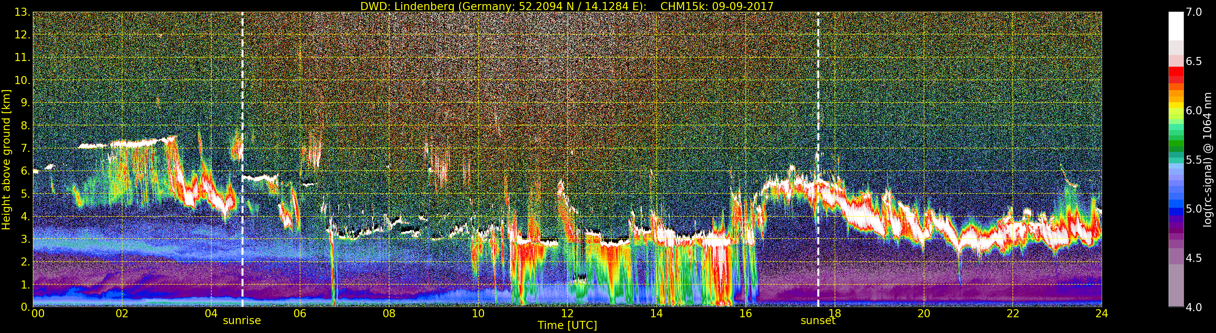Click the height axis tick label "9."
1216x333 pixels.
coord(26,103)
